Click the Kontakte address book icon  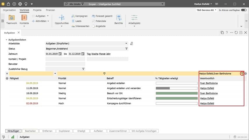(x=24, y=17)
